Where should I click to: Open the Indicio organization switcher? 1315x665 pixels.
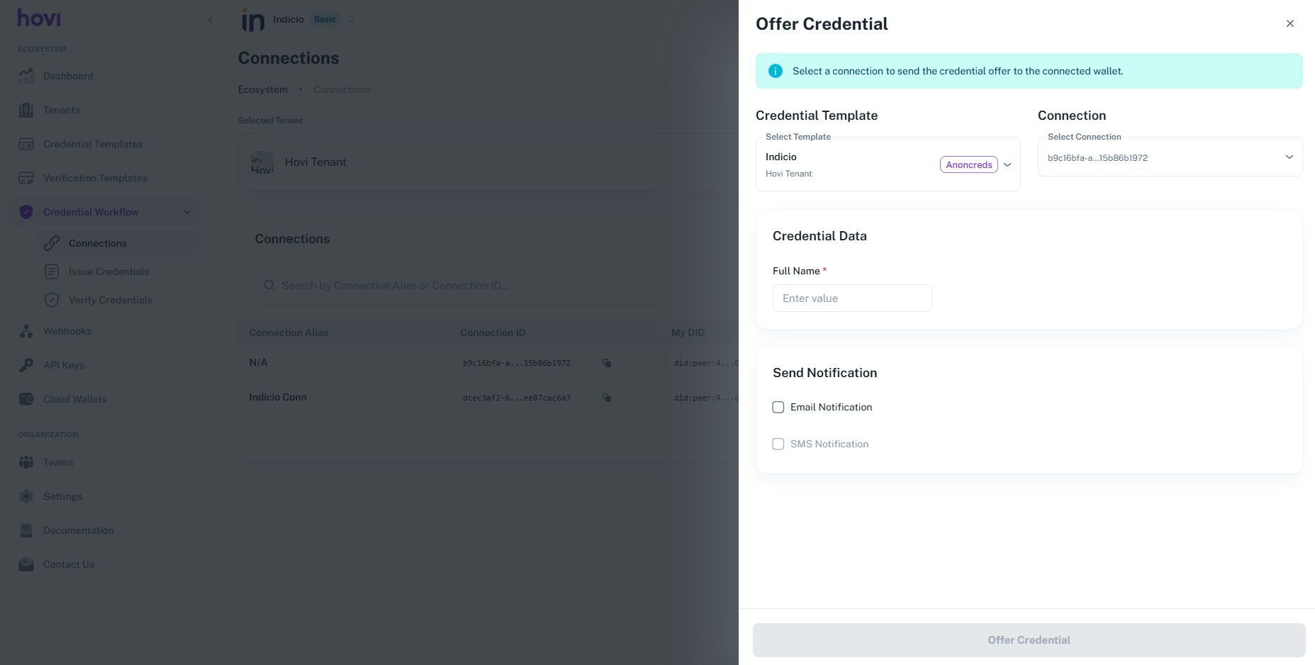pos(352,19)
